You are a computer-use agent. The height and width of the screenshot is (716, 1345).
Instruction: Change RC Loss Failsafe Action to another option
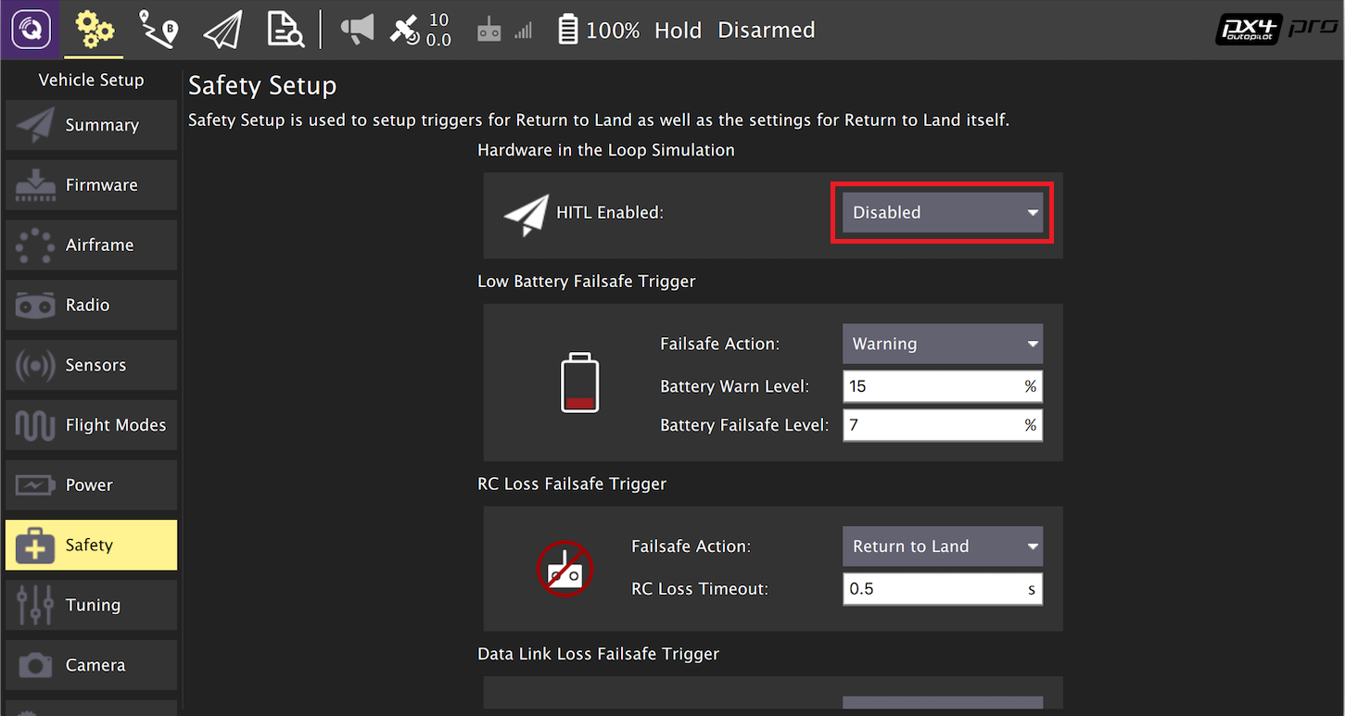pos(941,546)
